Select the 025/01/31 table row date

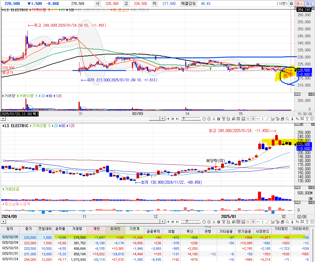(10, 253)
